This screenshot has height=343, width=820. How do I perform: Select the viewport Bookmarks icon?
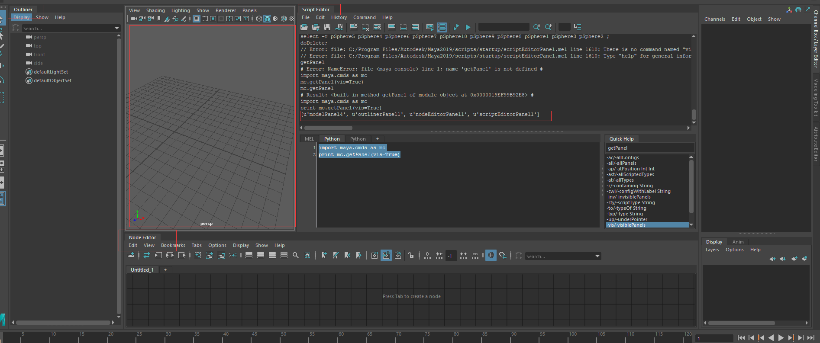[x=159, y=19]
